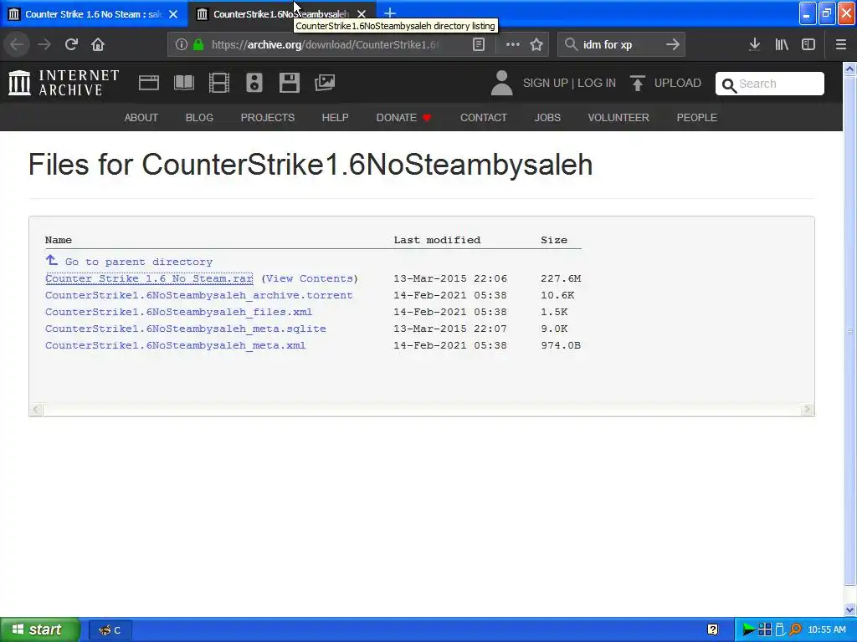Open the PROJECTS menu item
This screenshot has width=857, height=642.
point(268,117)
